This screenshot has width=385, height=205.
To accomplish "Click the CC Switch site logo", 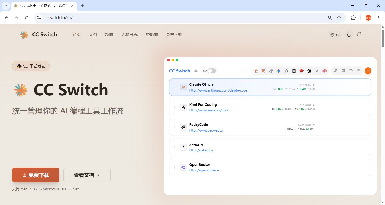I will [38, 35].
